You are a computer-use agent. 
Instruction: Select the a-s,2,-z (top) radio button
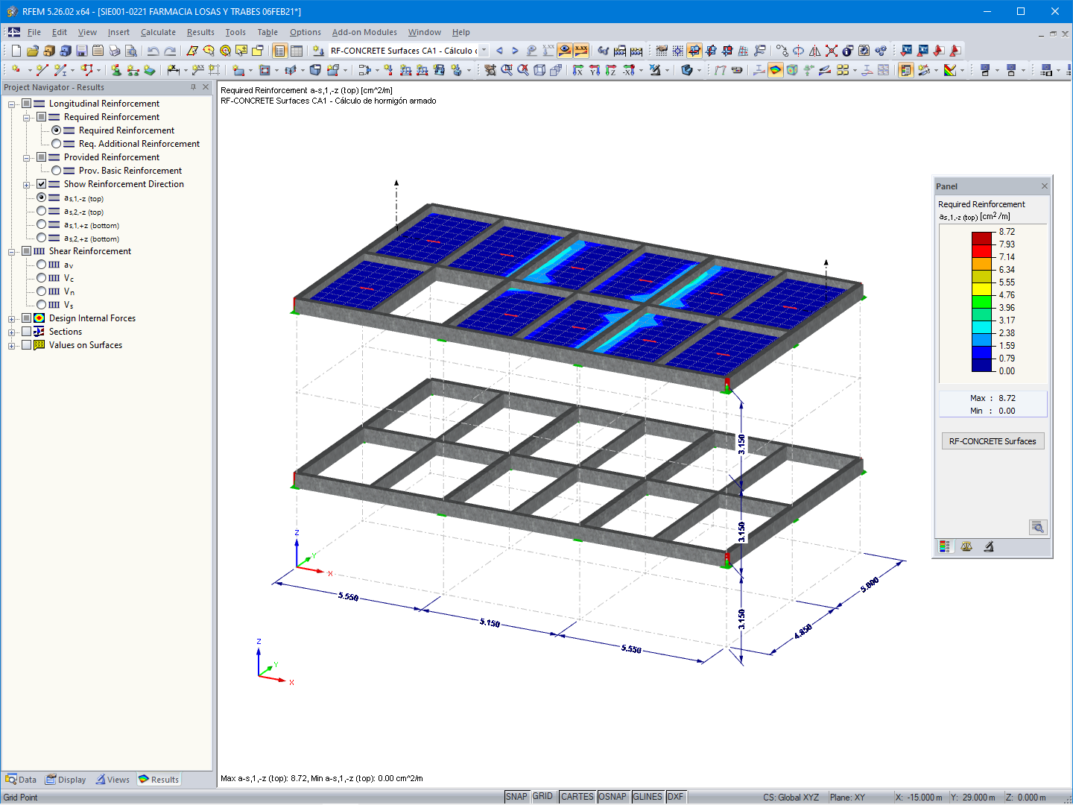click(42, 211)
